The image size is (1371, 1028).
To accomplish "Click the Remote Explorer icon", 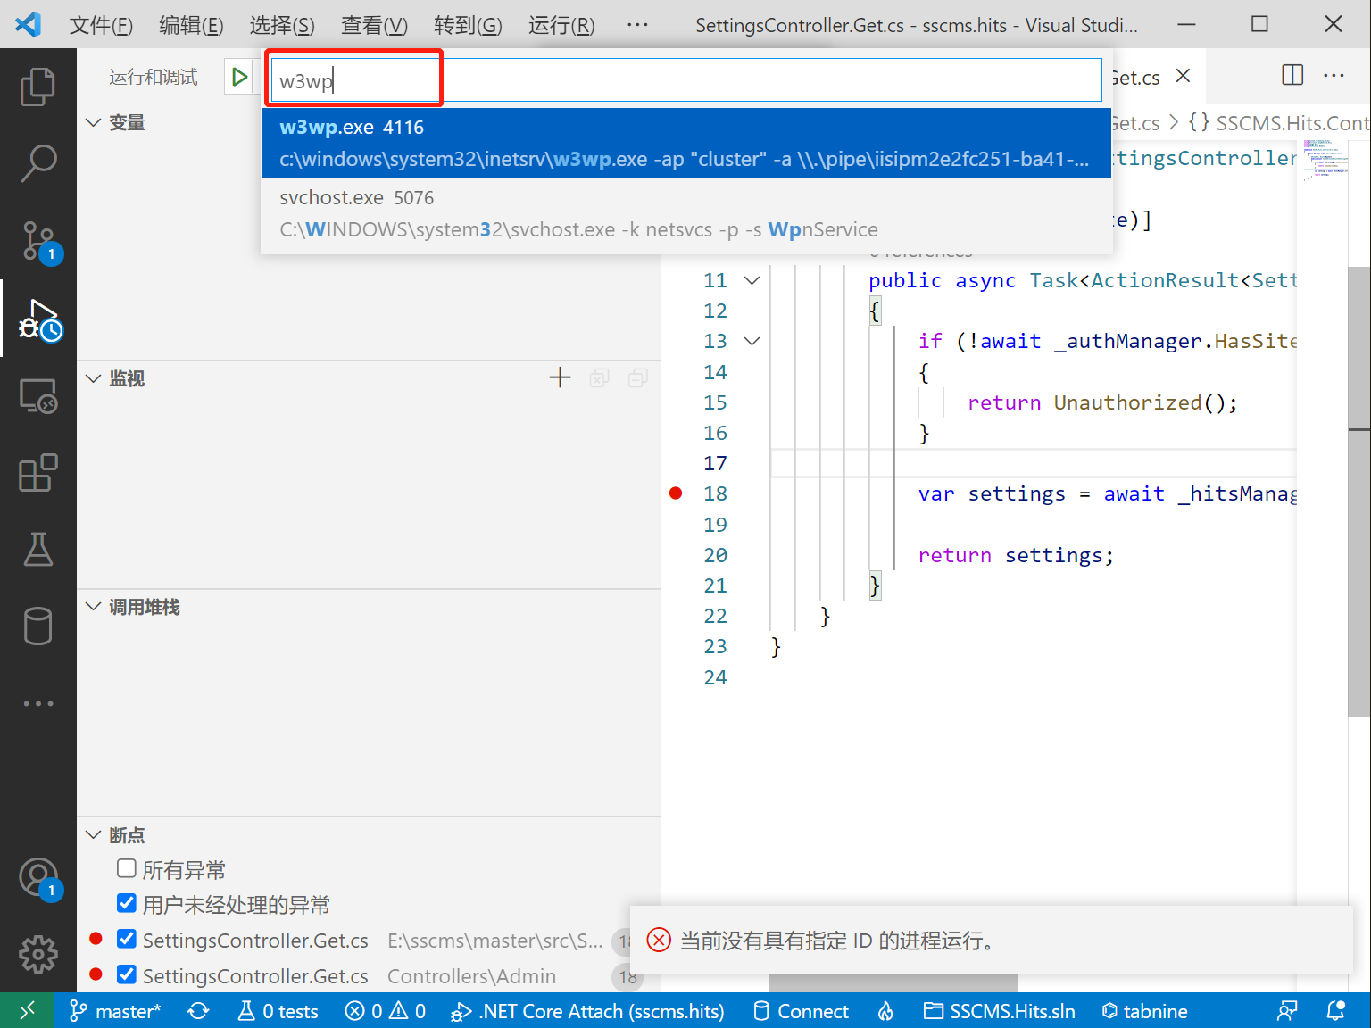I will point(37,395).
